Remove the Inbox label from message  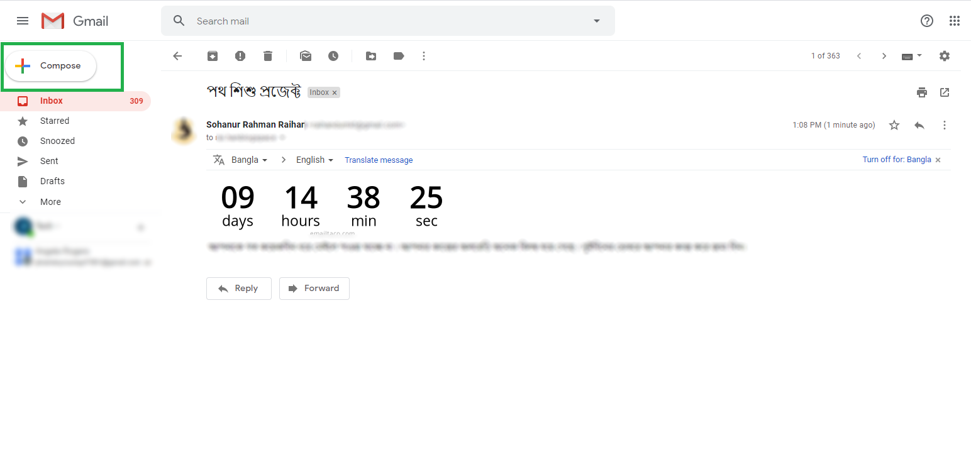(335, 92)
